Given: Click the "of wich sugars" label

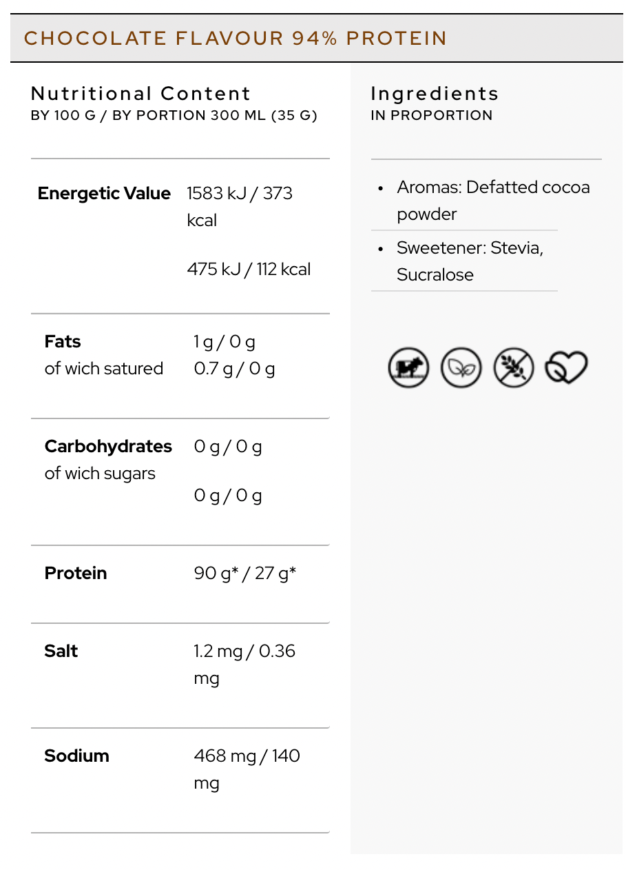Looking at the screenshot, I should [100, 474].
